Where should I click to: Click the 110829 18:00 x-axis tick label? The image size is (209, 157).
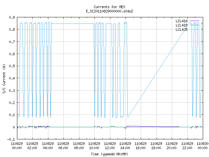(x=156, y=146)
